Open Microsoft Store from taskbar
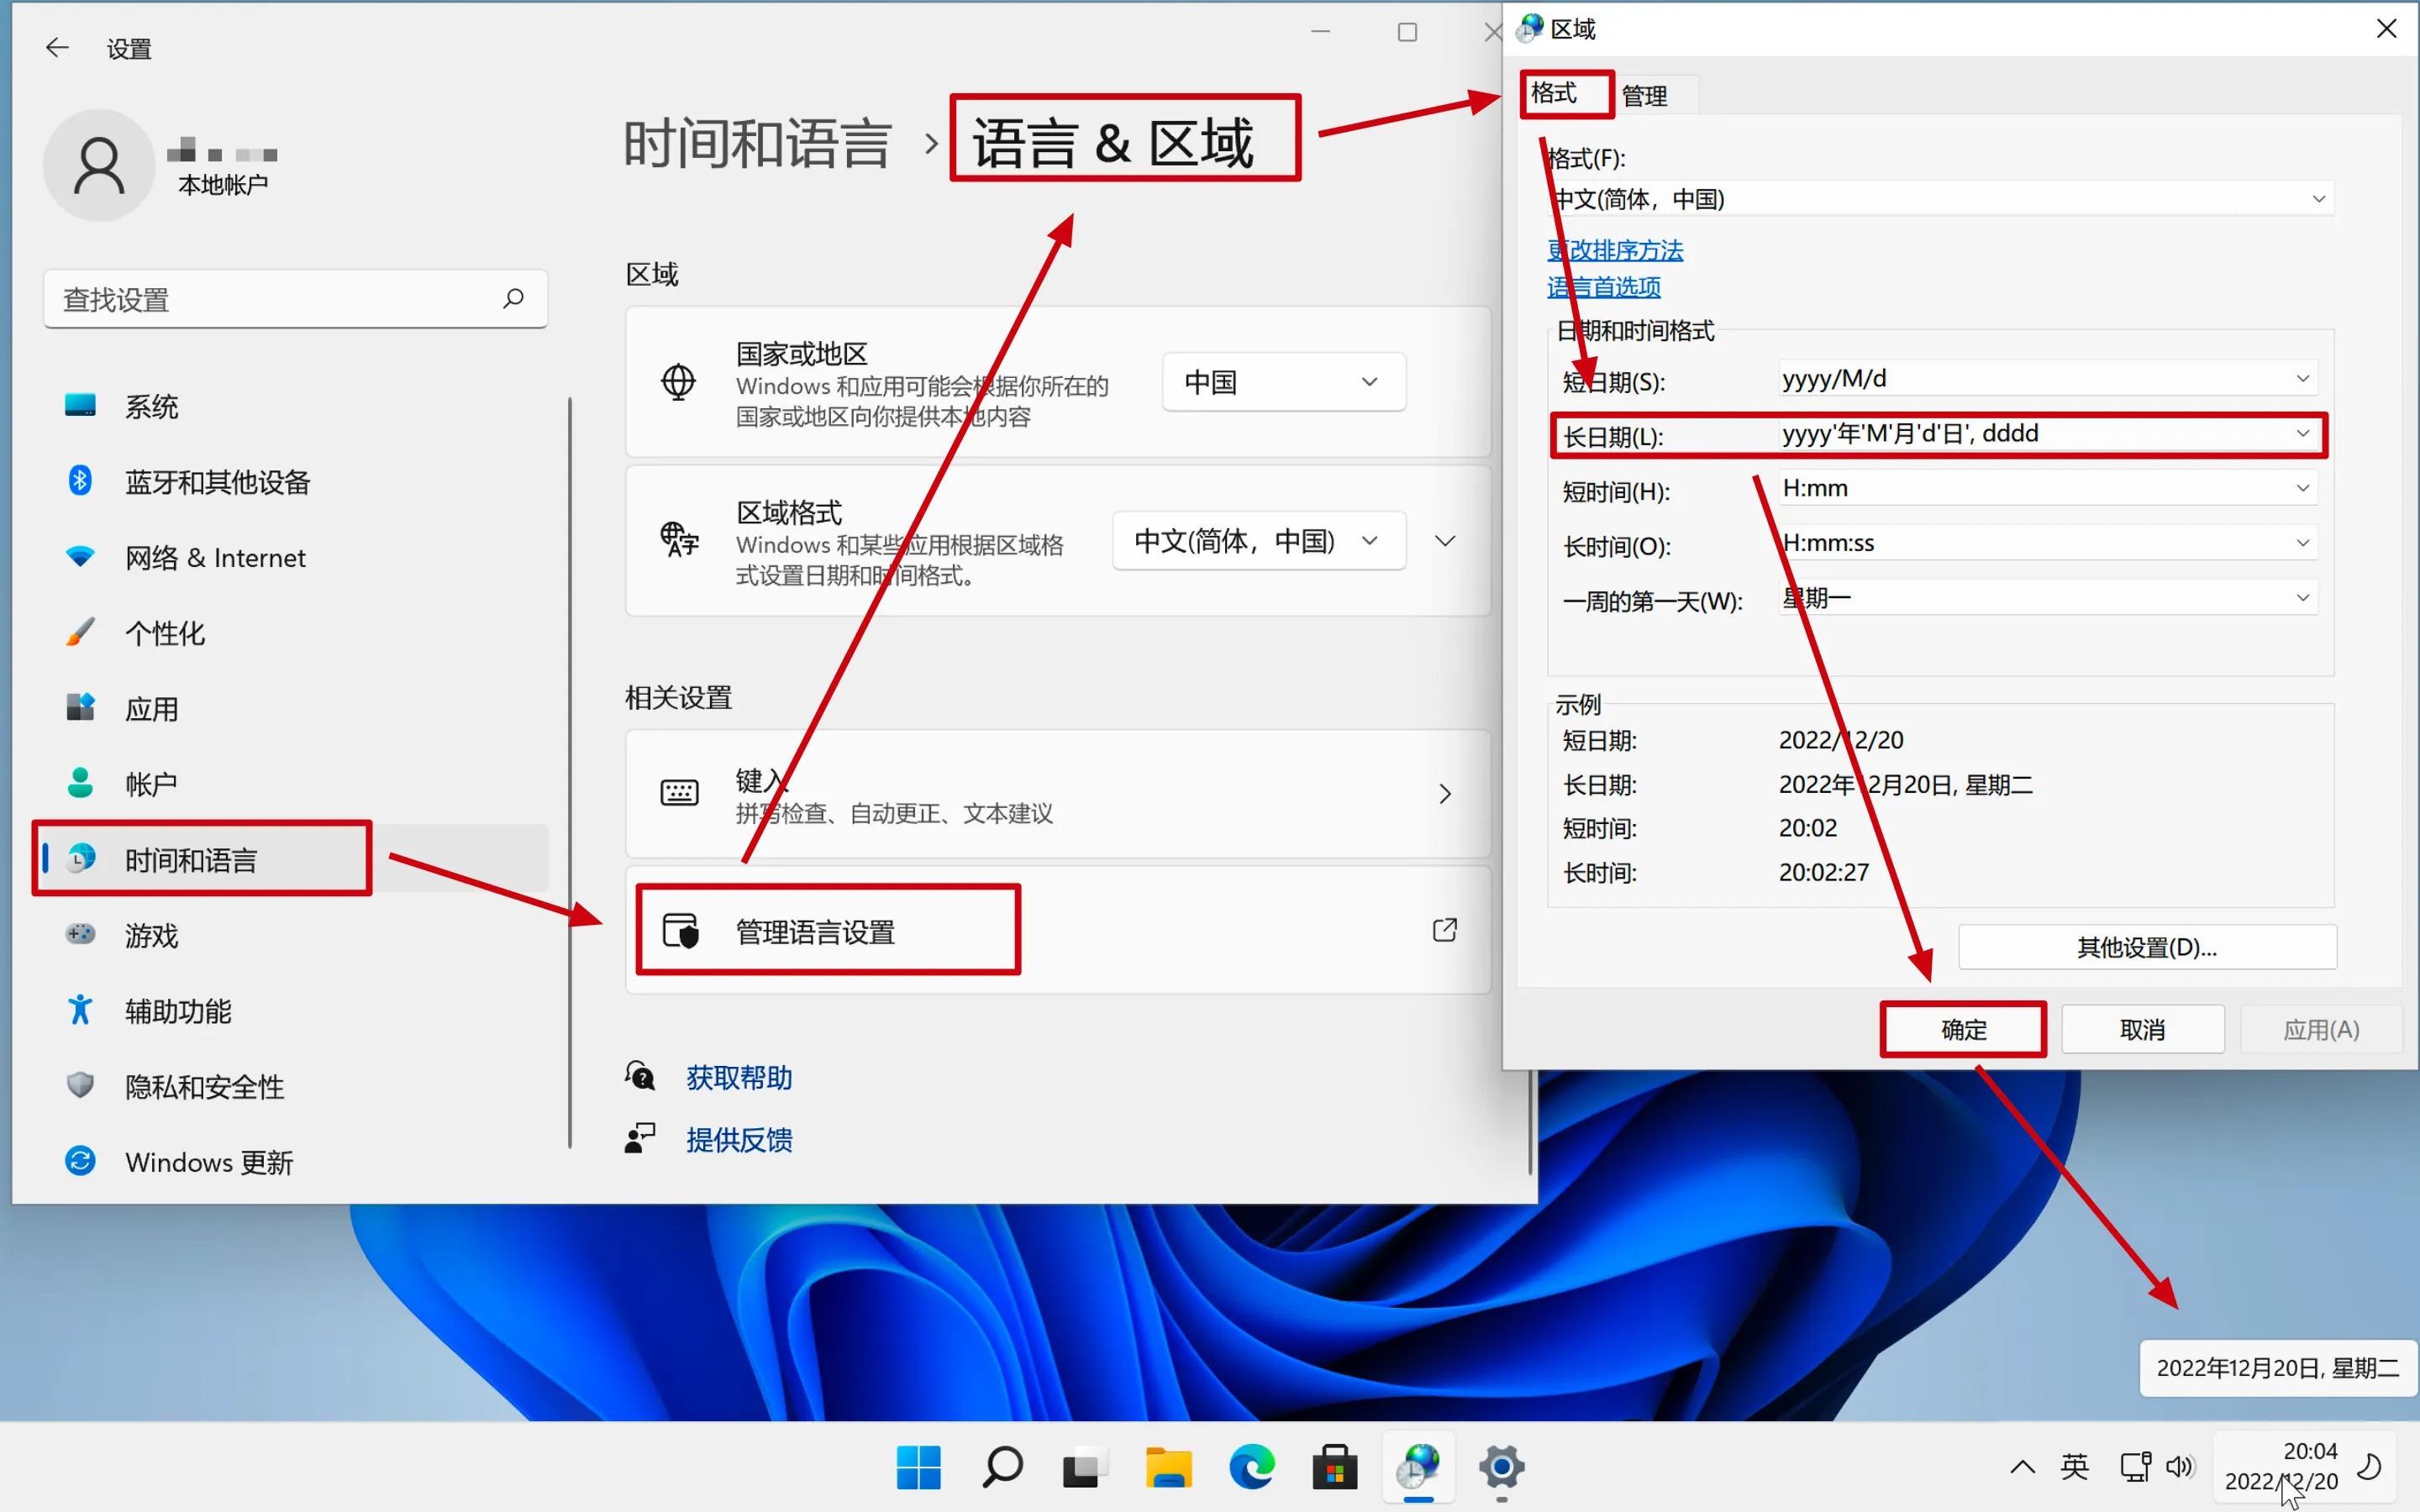2420x1512 pixels. (x=1335, y=1467)
